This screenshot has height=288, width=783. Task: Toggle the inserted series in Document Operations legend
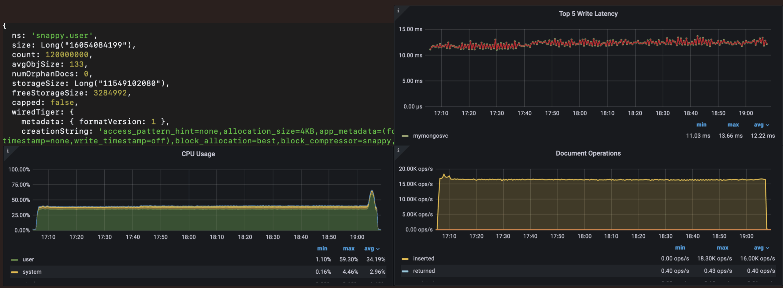424,258
